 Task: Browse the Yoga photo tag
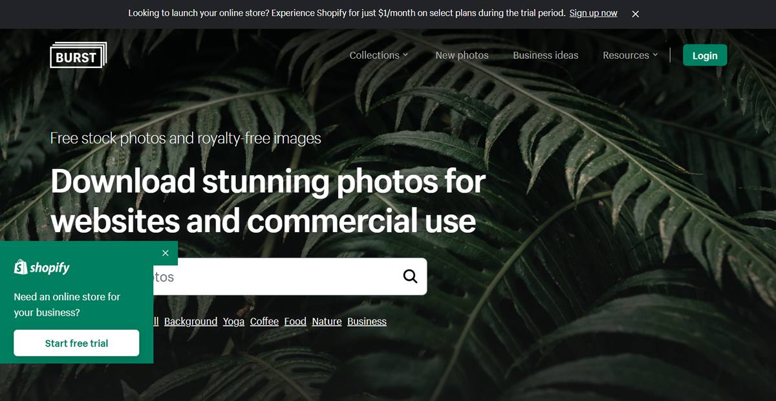coord(233,321)
